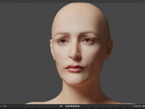The image size is (145, 109).
Task: Toggle the auto keying record button
Action: point(61,106)
